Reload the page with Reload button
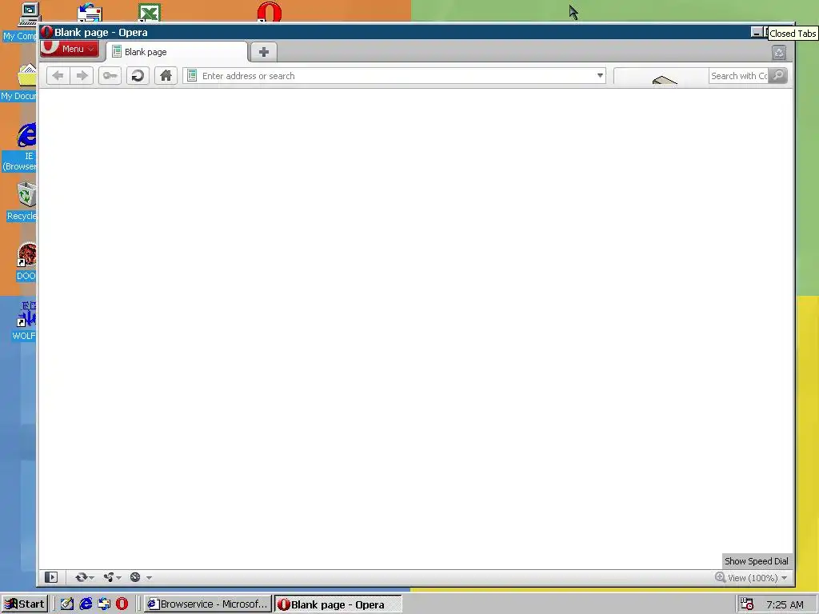The width and height of the screenshot is (819, 614). pyautogui.click(x=138, y=76)
